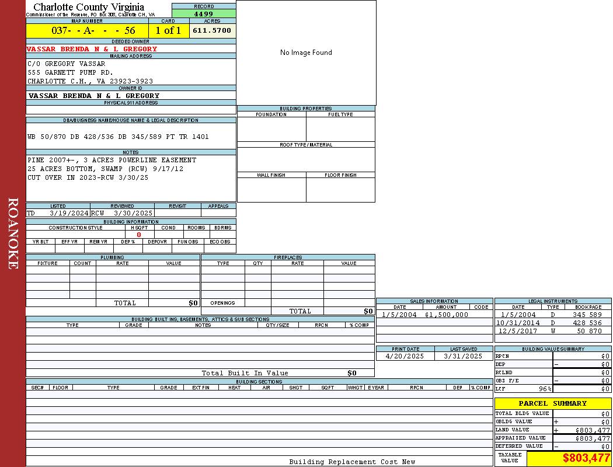The height and width of the screenshot is (467, 613).
Task: Click the green record number 4499 field
Action: pos(204,14)
